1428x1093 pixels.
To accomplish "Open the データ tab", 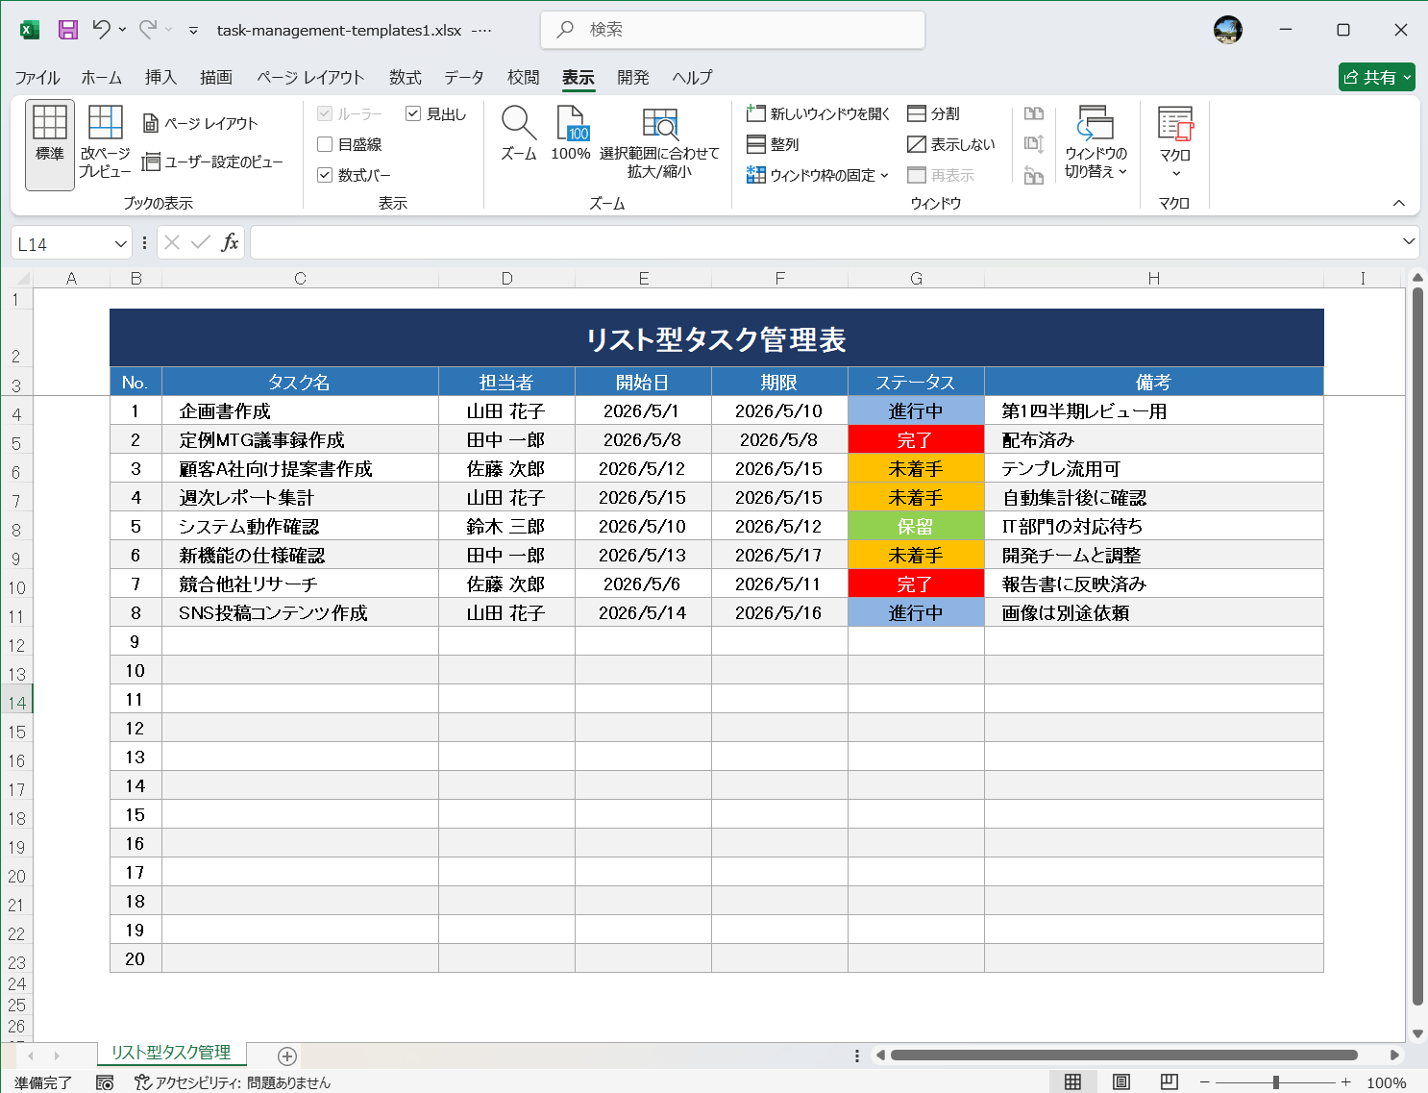I will coord(464,78).
